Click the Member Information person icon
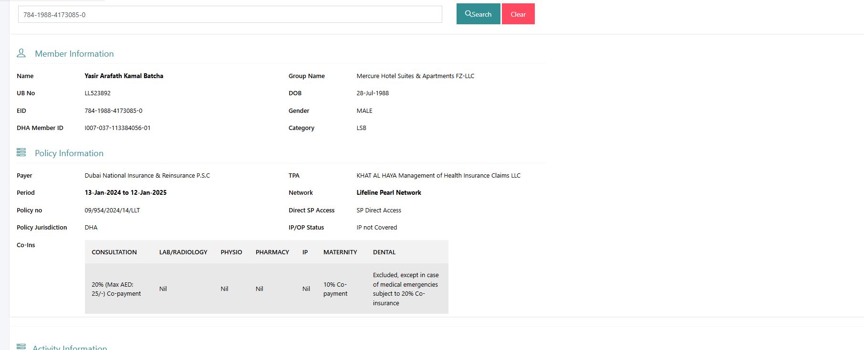This screenshot has width=864, height=350. (21, 53)
